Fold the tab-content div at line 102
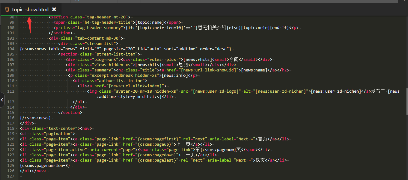 17,38
